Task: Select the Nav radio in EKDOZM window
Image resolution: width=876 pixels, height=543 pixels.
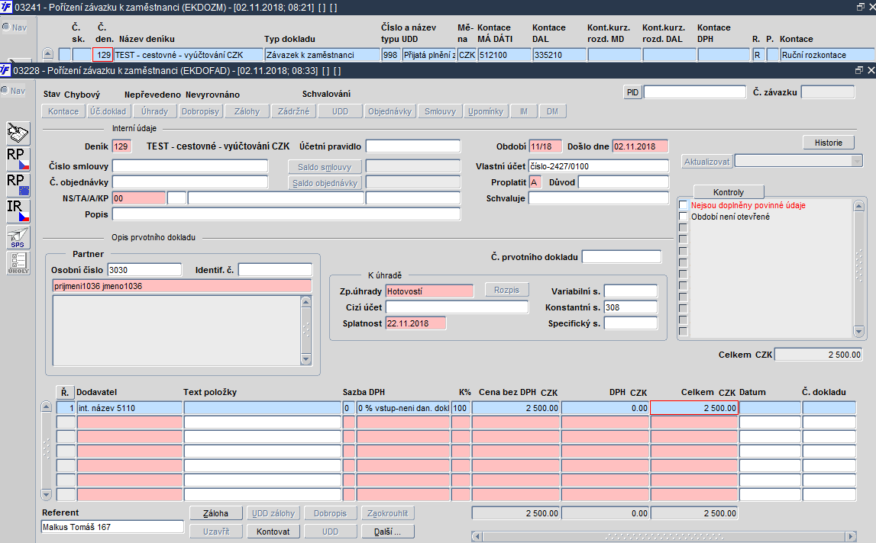Action: (x=6, y=27)
